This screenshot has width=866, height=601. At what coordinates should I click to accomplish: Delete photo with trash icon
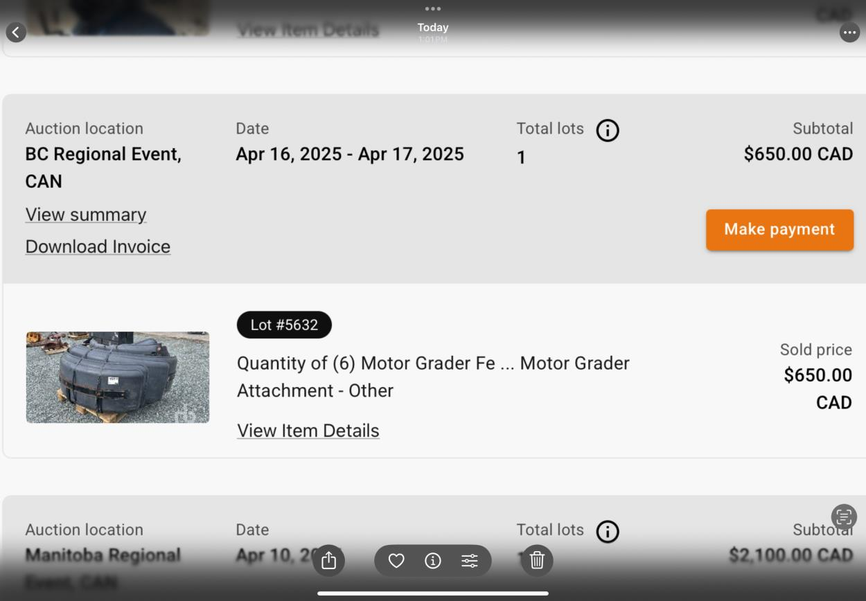click(537, 560)
